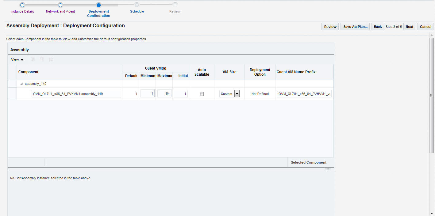Select the component row header cell

point(12,94)
